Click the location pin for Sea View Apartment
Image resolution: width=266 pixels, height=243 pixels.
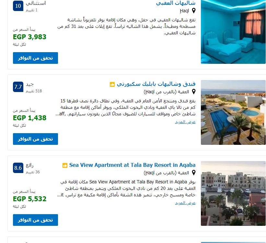[193, 173]
